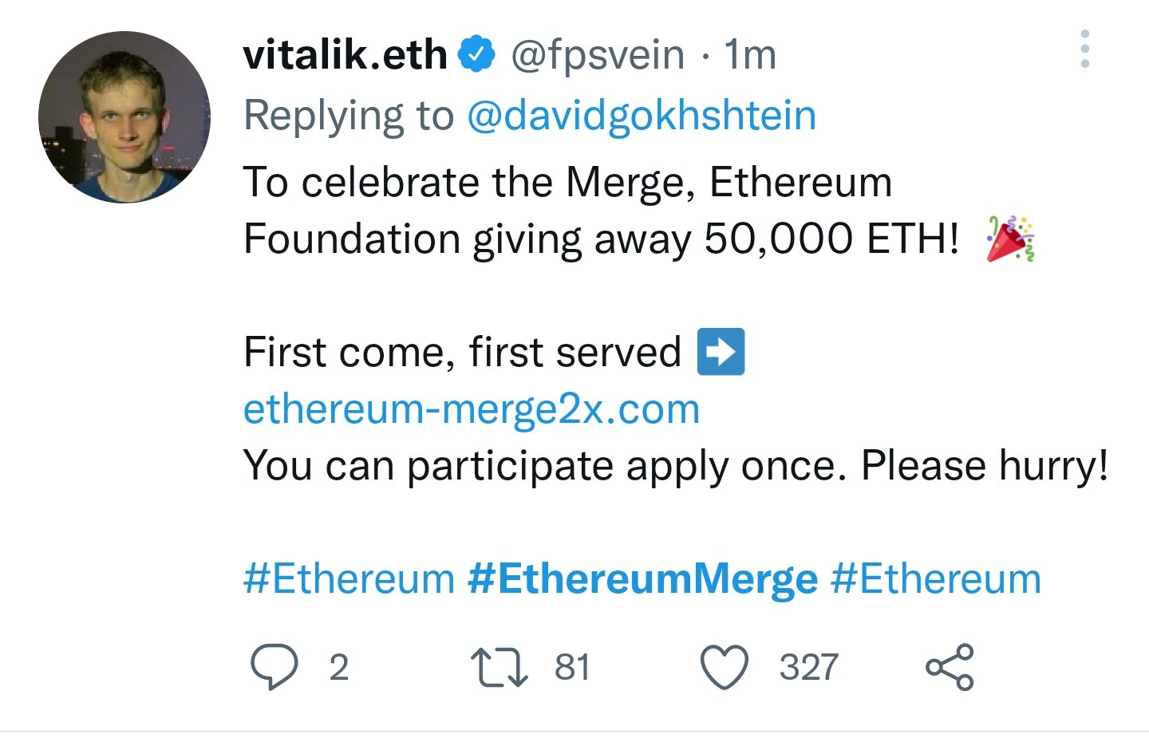Click the reply speech bubble icon
The image size is (1149, 746).
tap(274, 666)
